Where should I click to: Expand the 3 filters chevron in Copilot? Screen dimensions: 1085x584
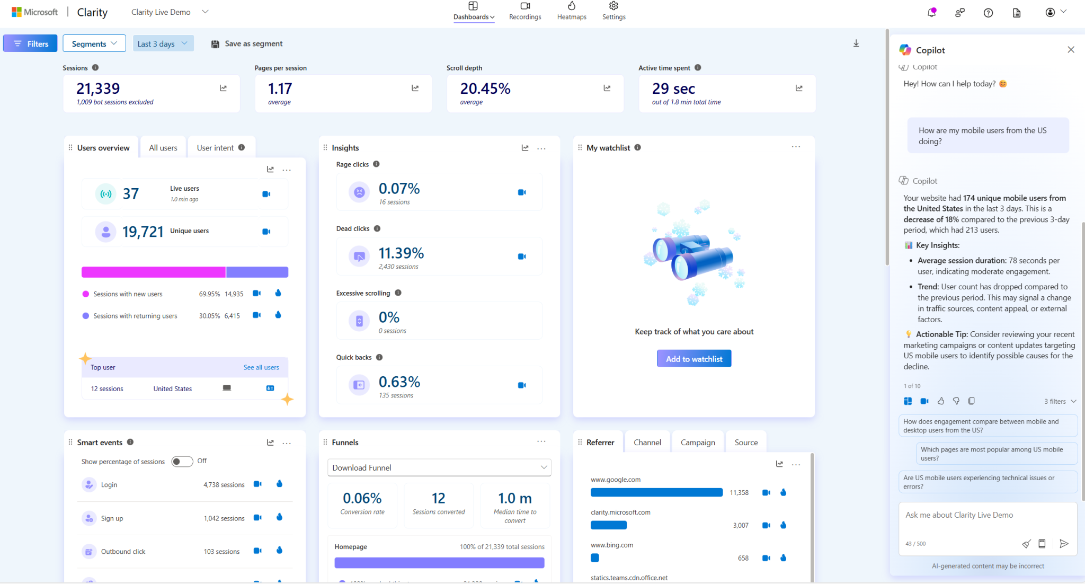tap(1073, 401)
